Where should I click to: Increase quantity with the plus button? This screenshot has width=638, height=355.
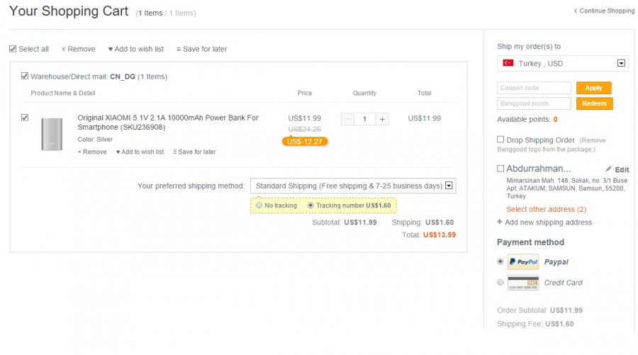(382, 119)
